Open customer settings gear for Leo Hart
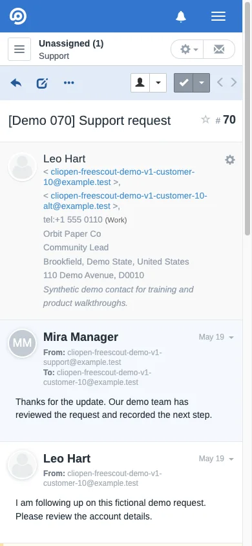Screen dimensions: 252x546 (230, 160)
